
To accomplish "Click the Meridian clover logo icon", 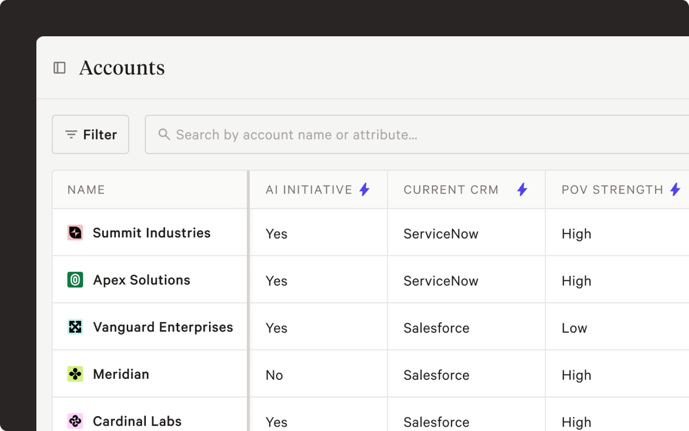I will (75, 374).
